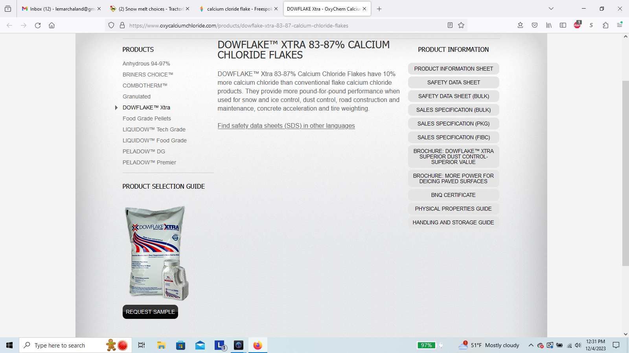Open COMBOTHERM product link

point(145,86)
